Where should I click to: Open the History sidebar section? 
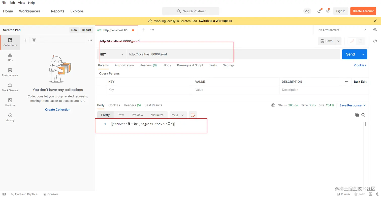pos(10,118)
